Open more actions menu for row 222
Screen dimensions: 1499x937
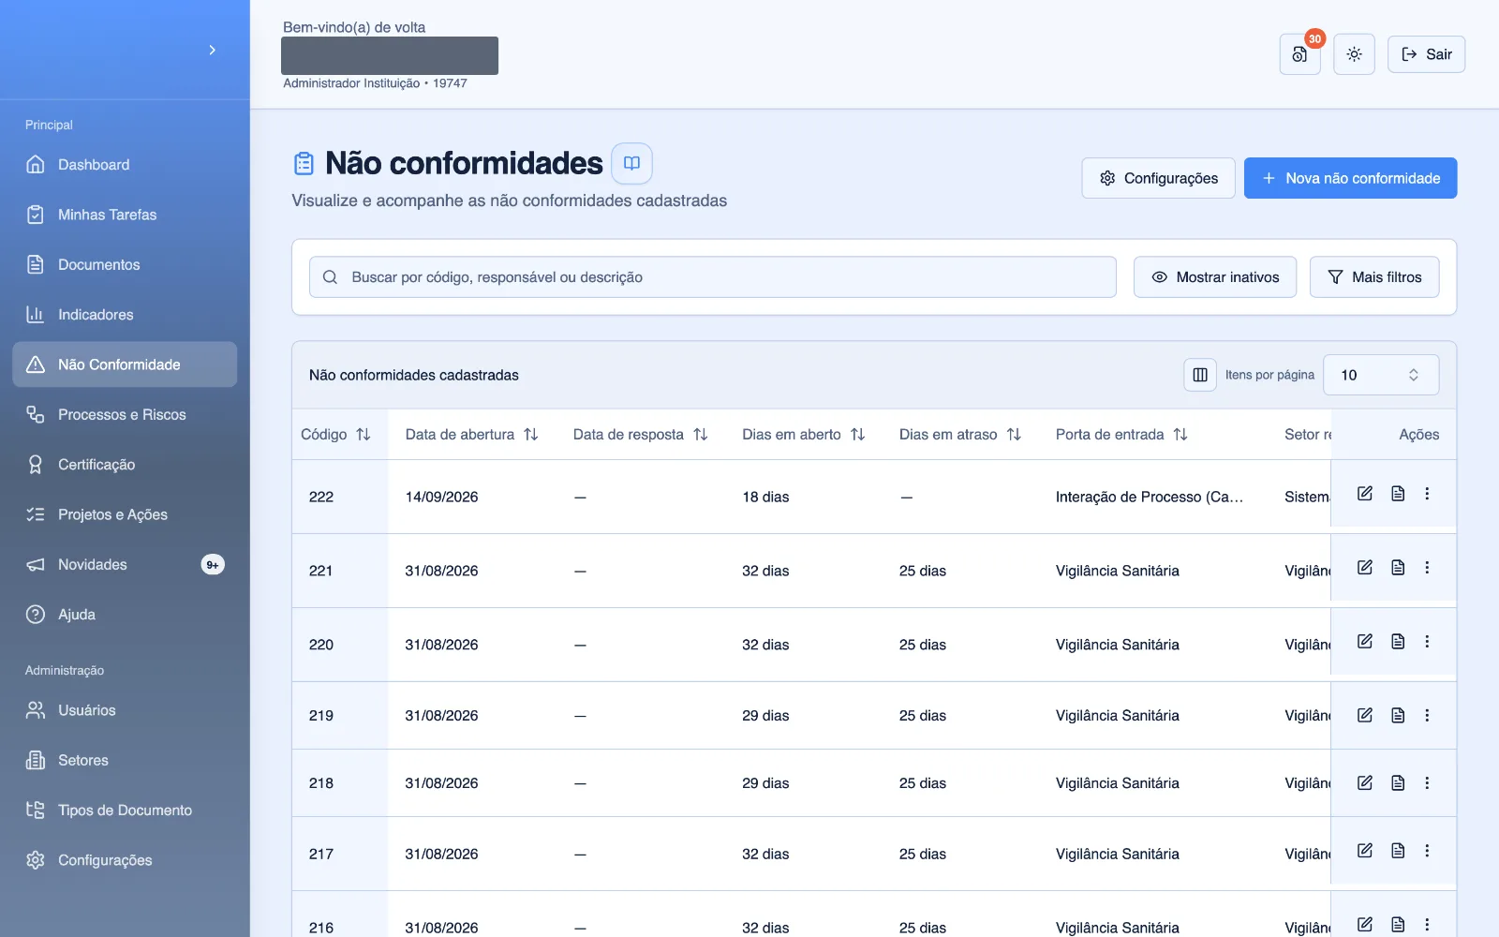tap(1427, 494)
